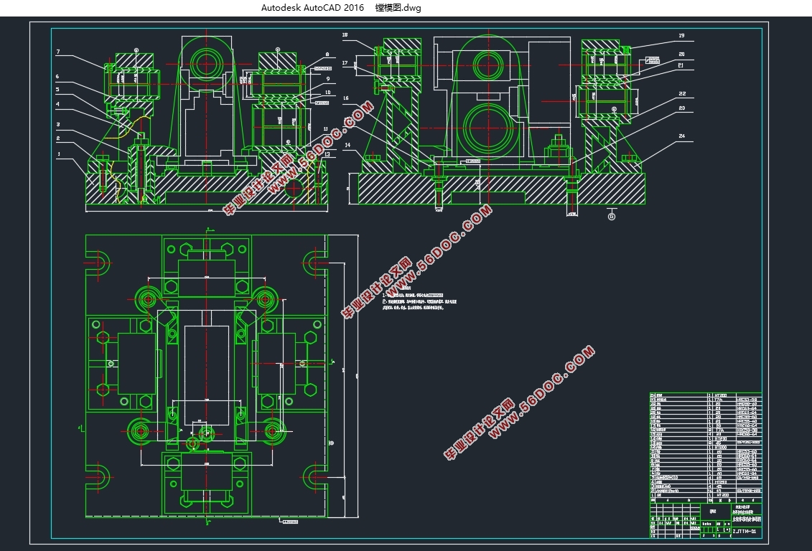Select part balloon number 1
Viewport: 812px width, 551px height.
(x=59, y=154)
